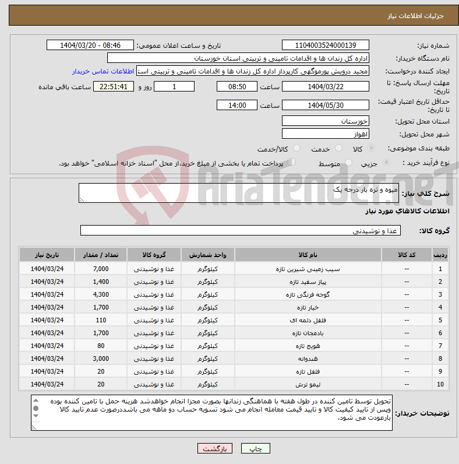Select the متوسط purchase type radio
This screenshot has height=464, width=459.
[349, 163]
